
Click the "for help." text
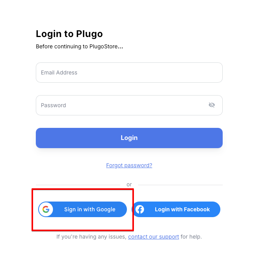point(191,237)
